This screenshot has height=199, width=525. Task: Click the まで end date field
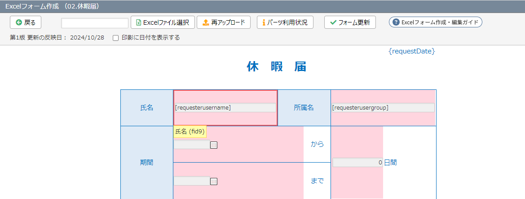[192, 181]
